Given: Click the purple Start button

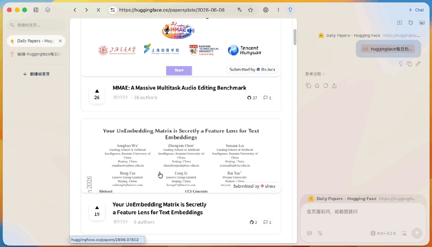Looking at the screenshot, I should 179,70.
